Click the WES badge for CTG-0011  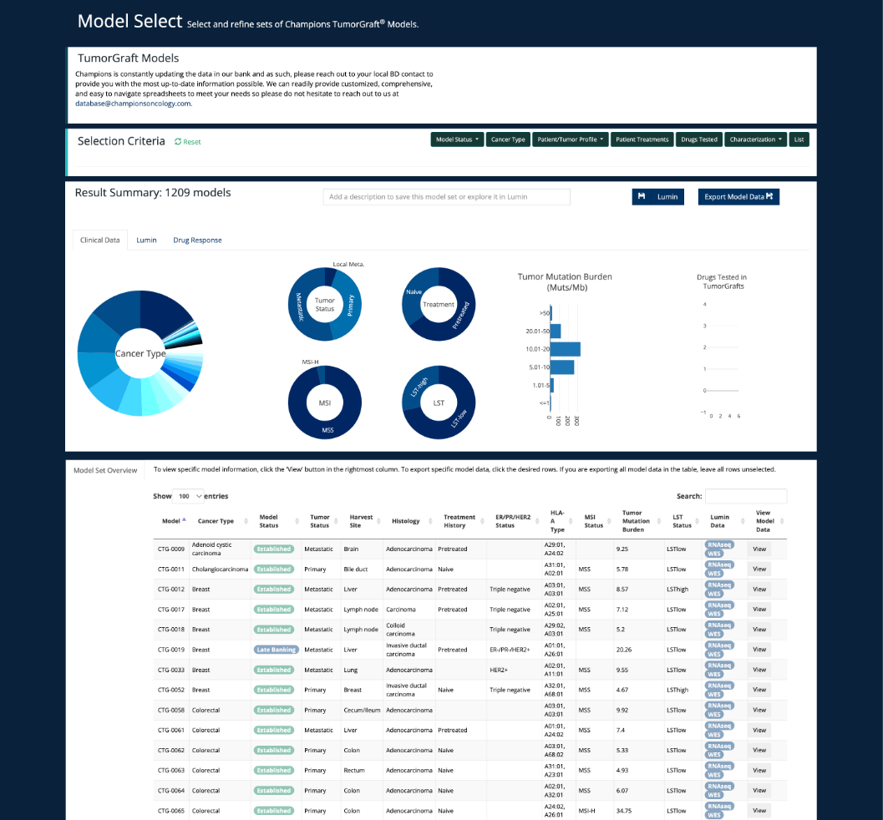point(714,574)
